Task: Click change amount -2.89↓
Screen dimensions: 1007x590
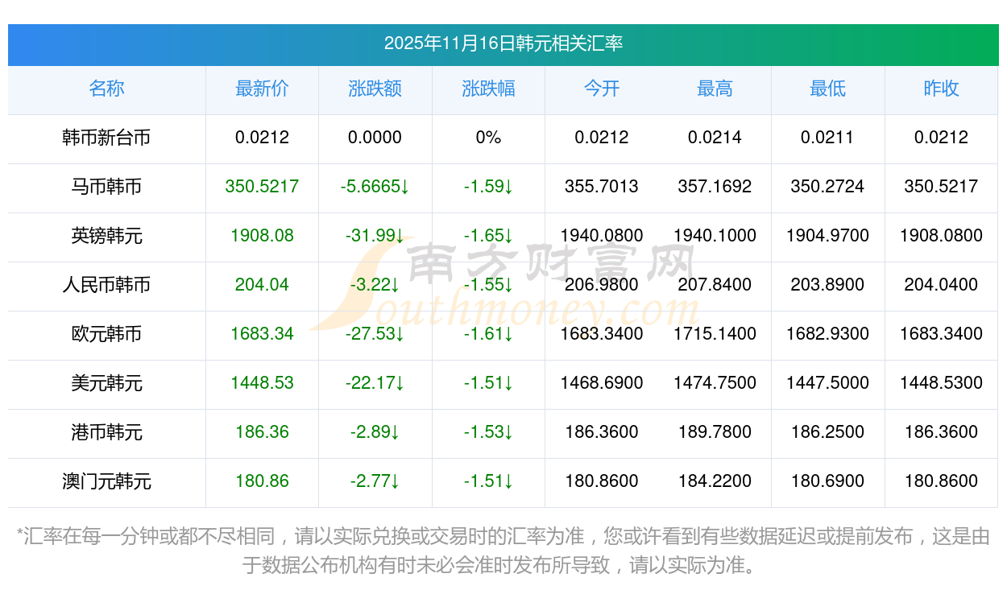Action: 375,432
